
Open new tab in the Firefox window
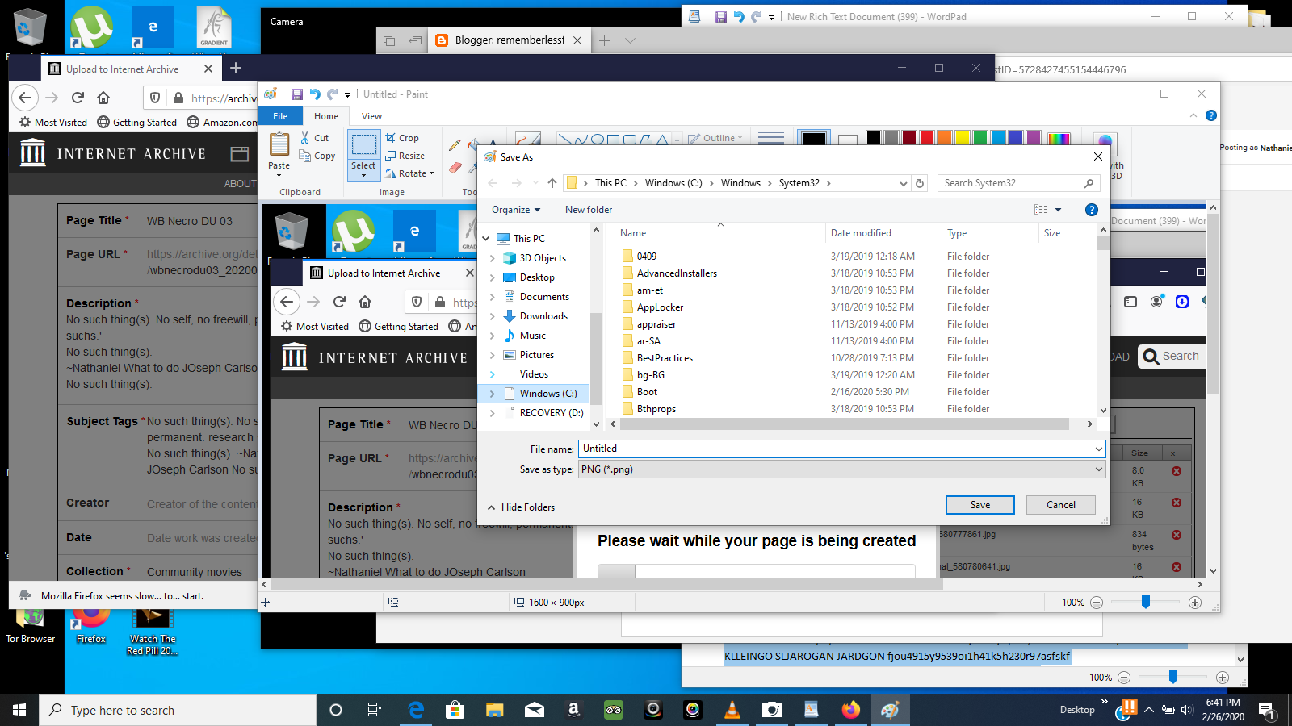point(236,69)
